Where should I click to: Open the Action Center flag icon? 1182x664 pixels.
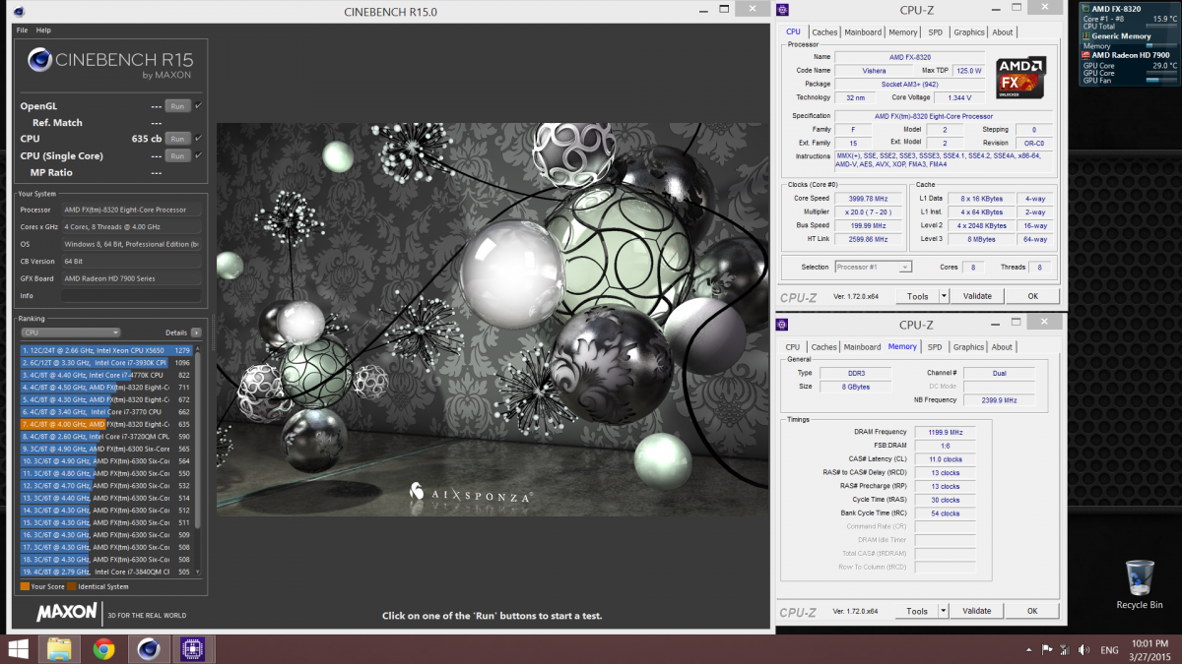pyautogui.click(x=1047, y=650)
